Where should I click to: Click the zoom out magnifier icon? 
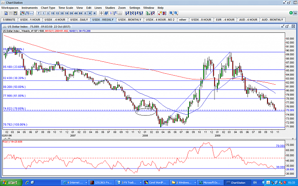pyautogui.click(x=176, y=13)
